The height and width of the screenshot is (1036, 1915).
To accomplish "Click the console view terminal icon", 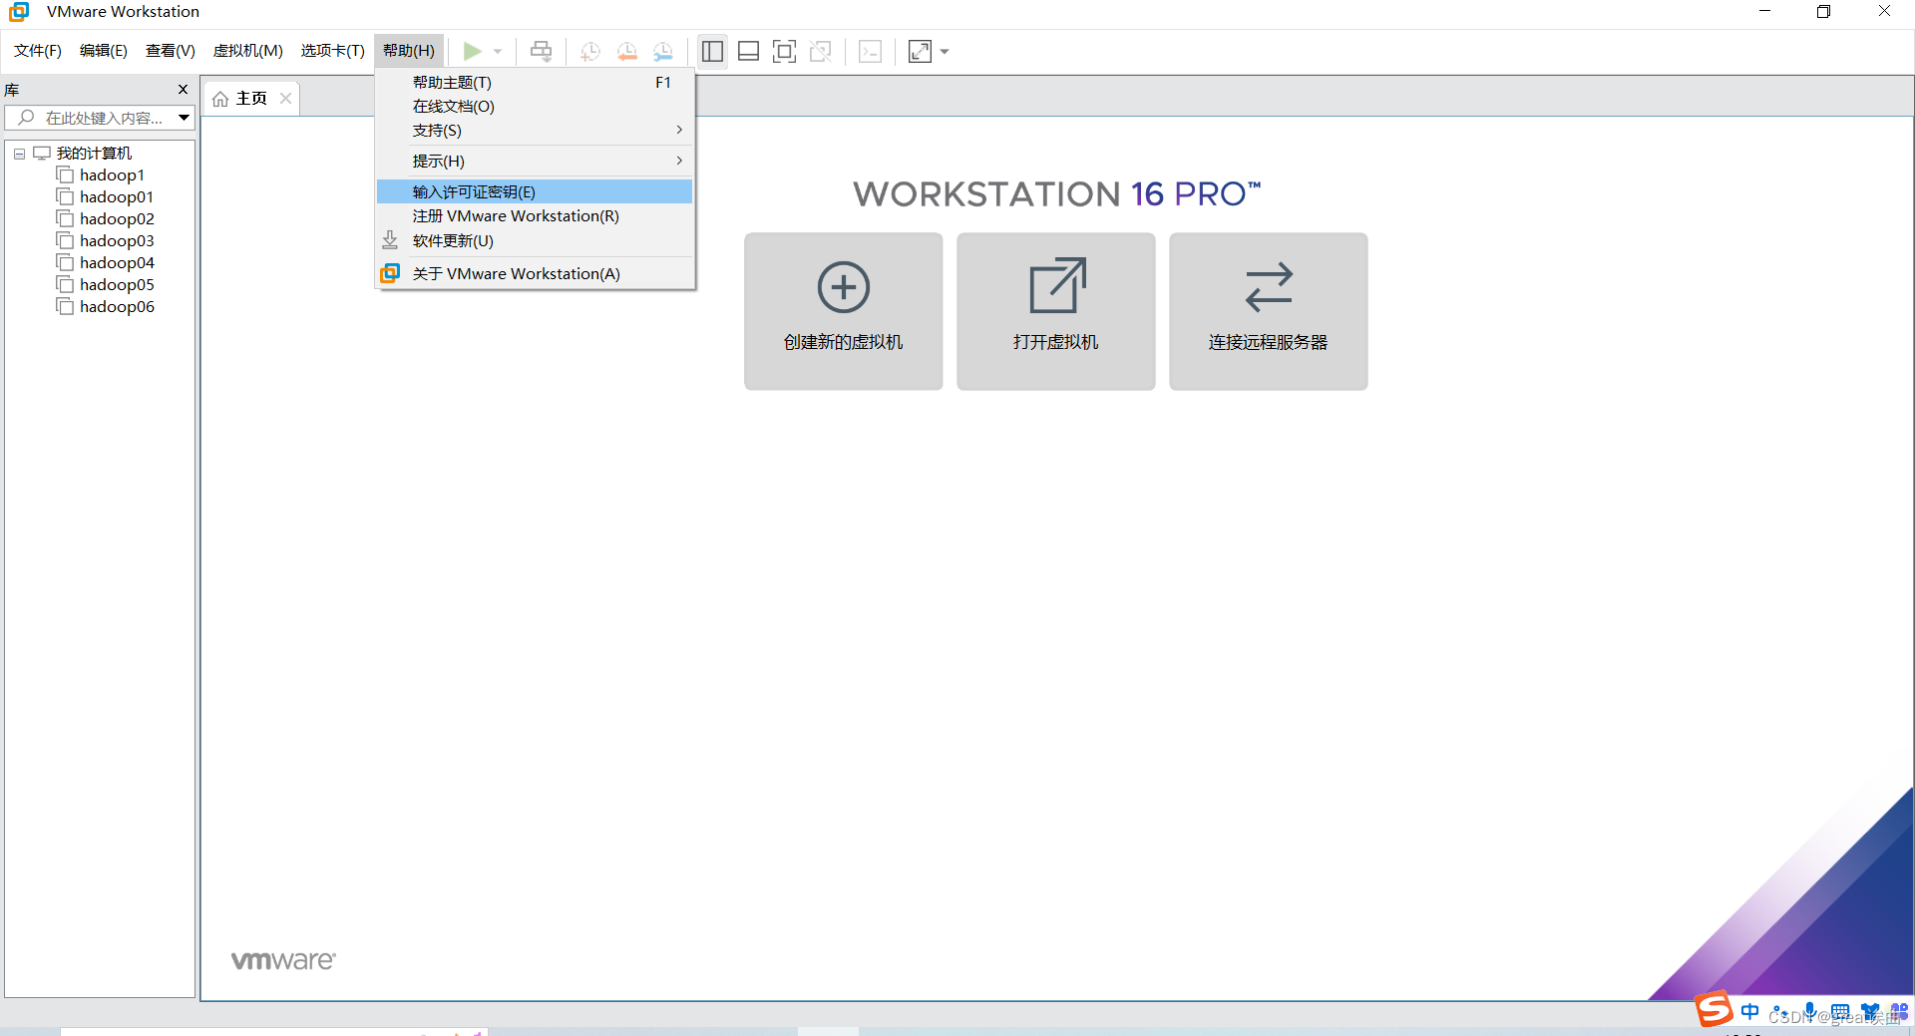I will [x=870, y=51].
